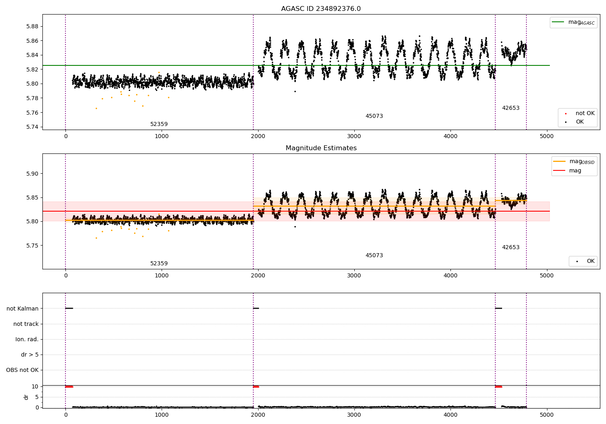Viewport: 606px width, 424px height.
Task: Click the 'AGASC ID 234892376.0' plot title
Action: 321,9
